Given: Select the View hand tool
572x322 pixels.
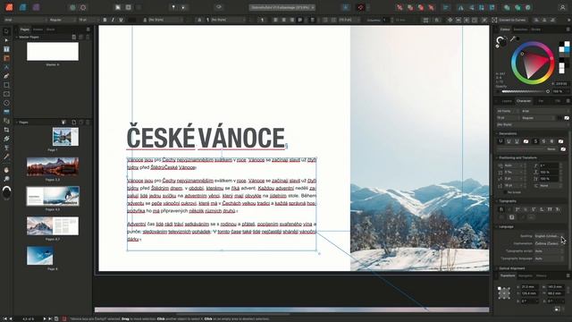Looking at the screenshot, I should [x=6, y=170].
